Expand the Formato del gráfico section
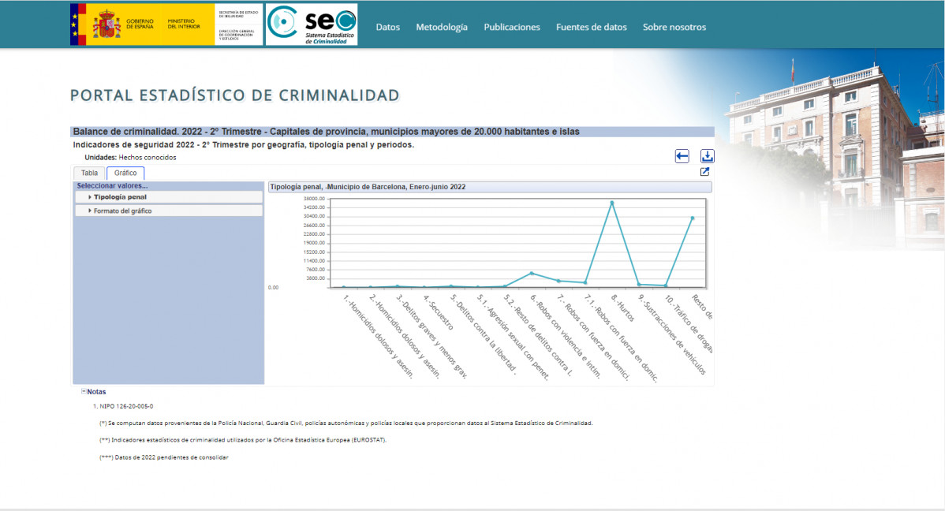Viewport: 945px width, 511px height. click(123, 210)
